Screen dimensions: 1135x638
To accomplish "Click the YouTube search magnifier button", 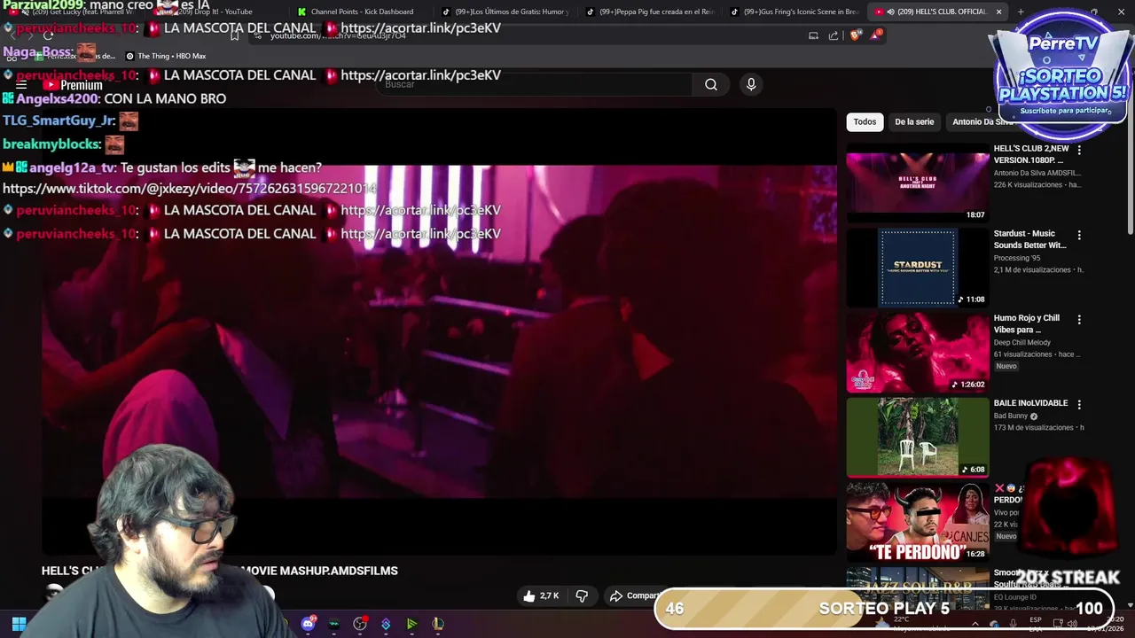I will [x=711, y=84].
